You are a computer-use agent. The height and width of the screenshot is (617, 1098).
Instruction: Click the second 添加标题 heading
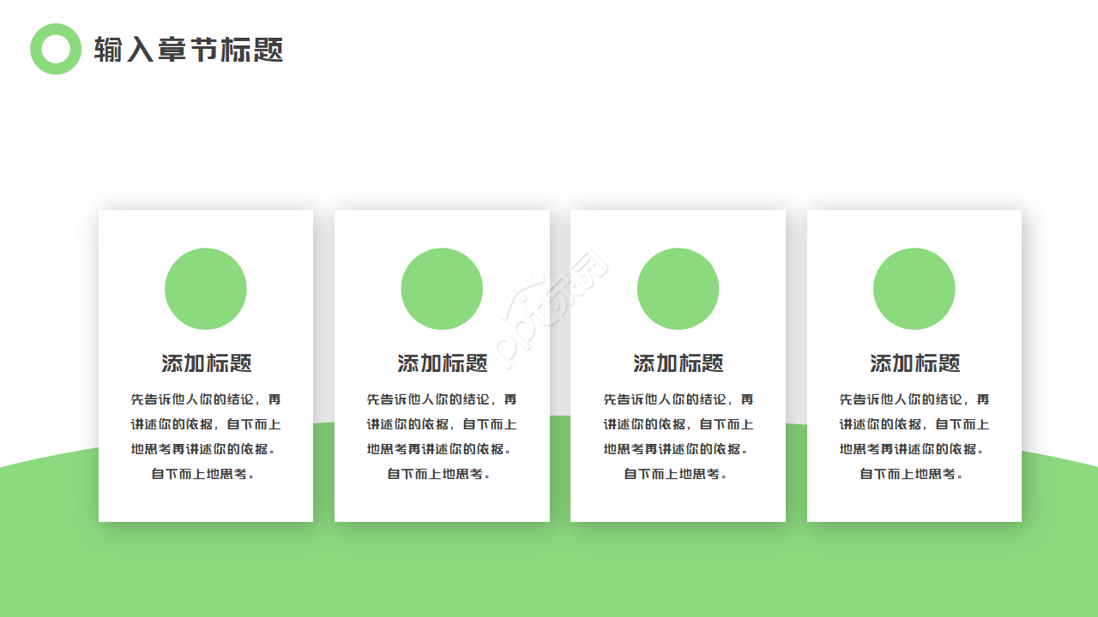click(x=442, y=362)
